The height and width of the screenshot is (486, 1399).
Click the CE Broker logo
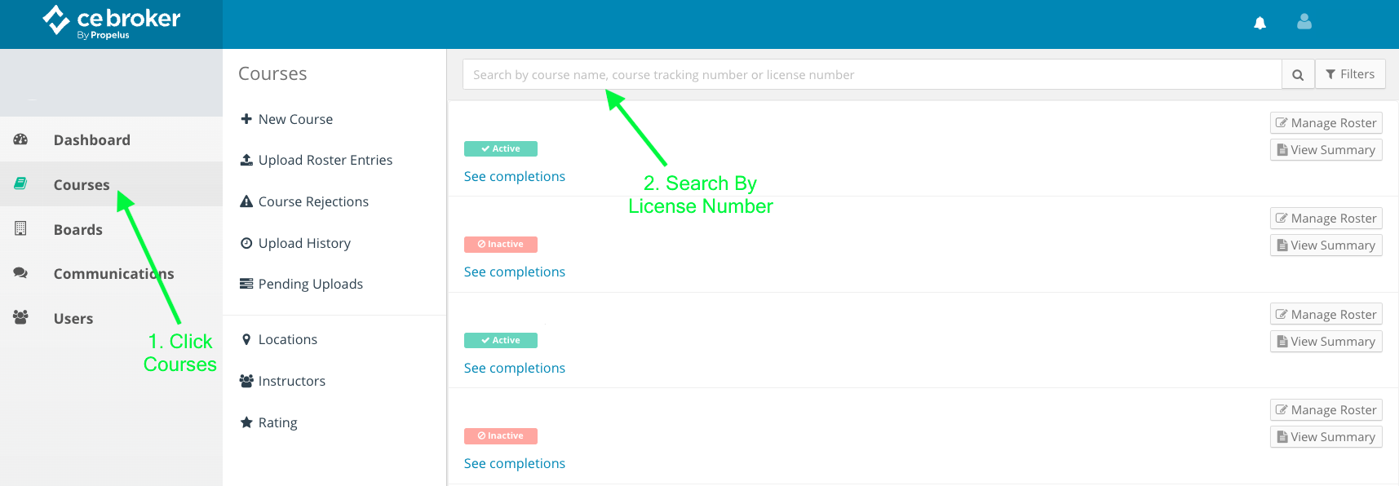[x=111, y=22]
